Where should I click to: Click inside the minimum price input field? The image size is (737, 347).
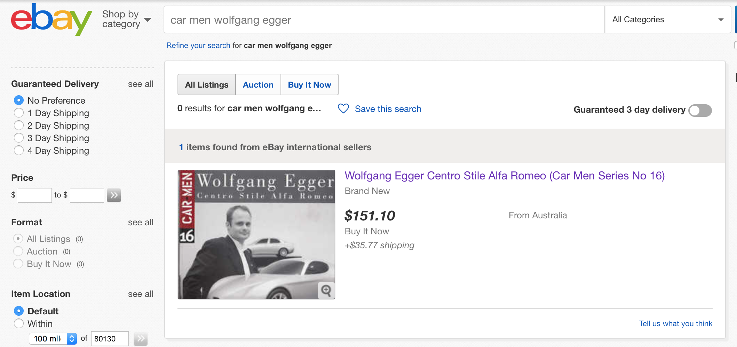pos(34,195)
